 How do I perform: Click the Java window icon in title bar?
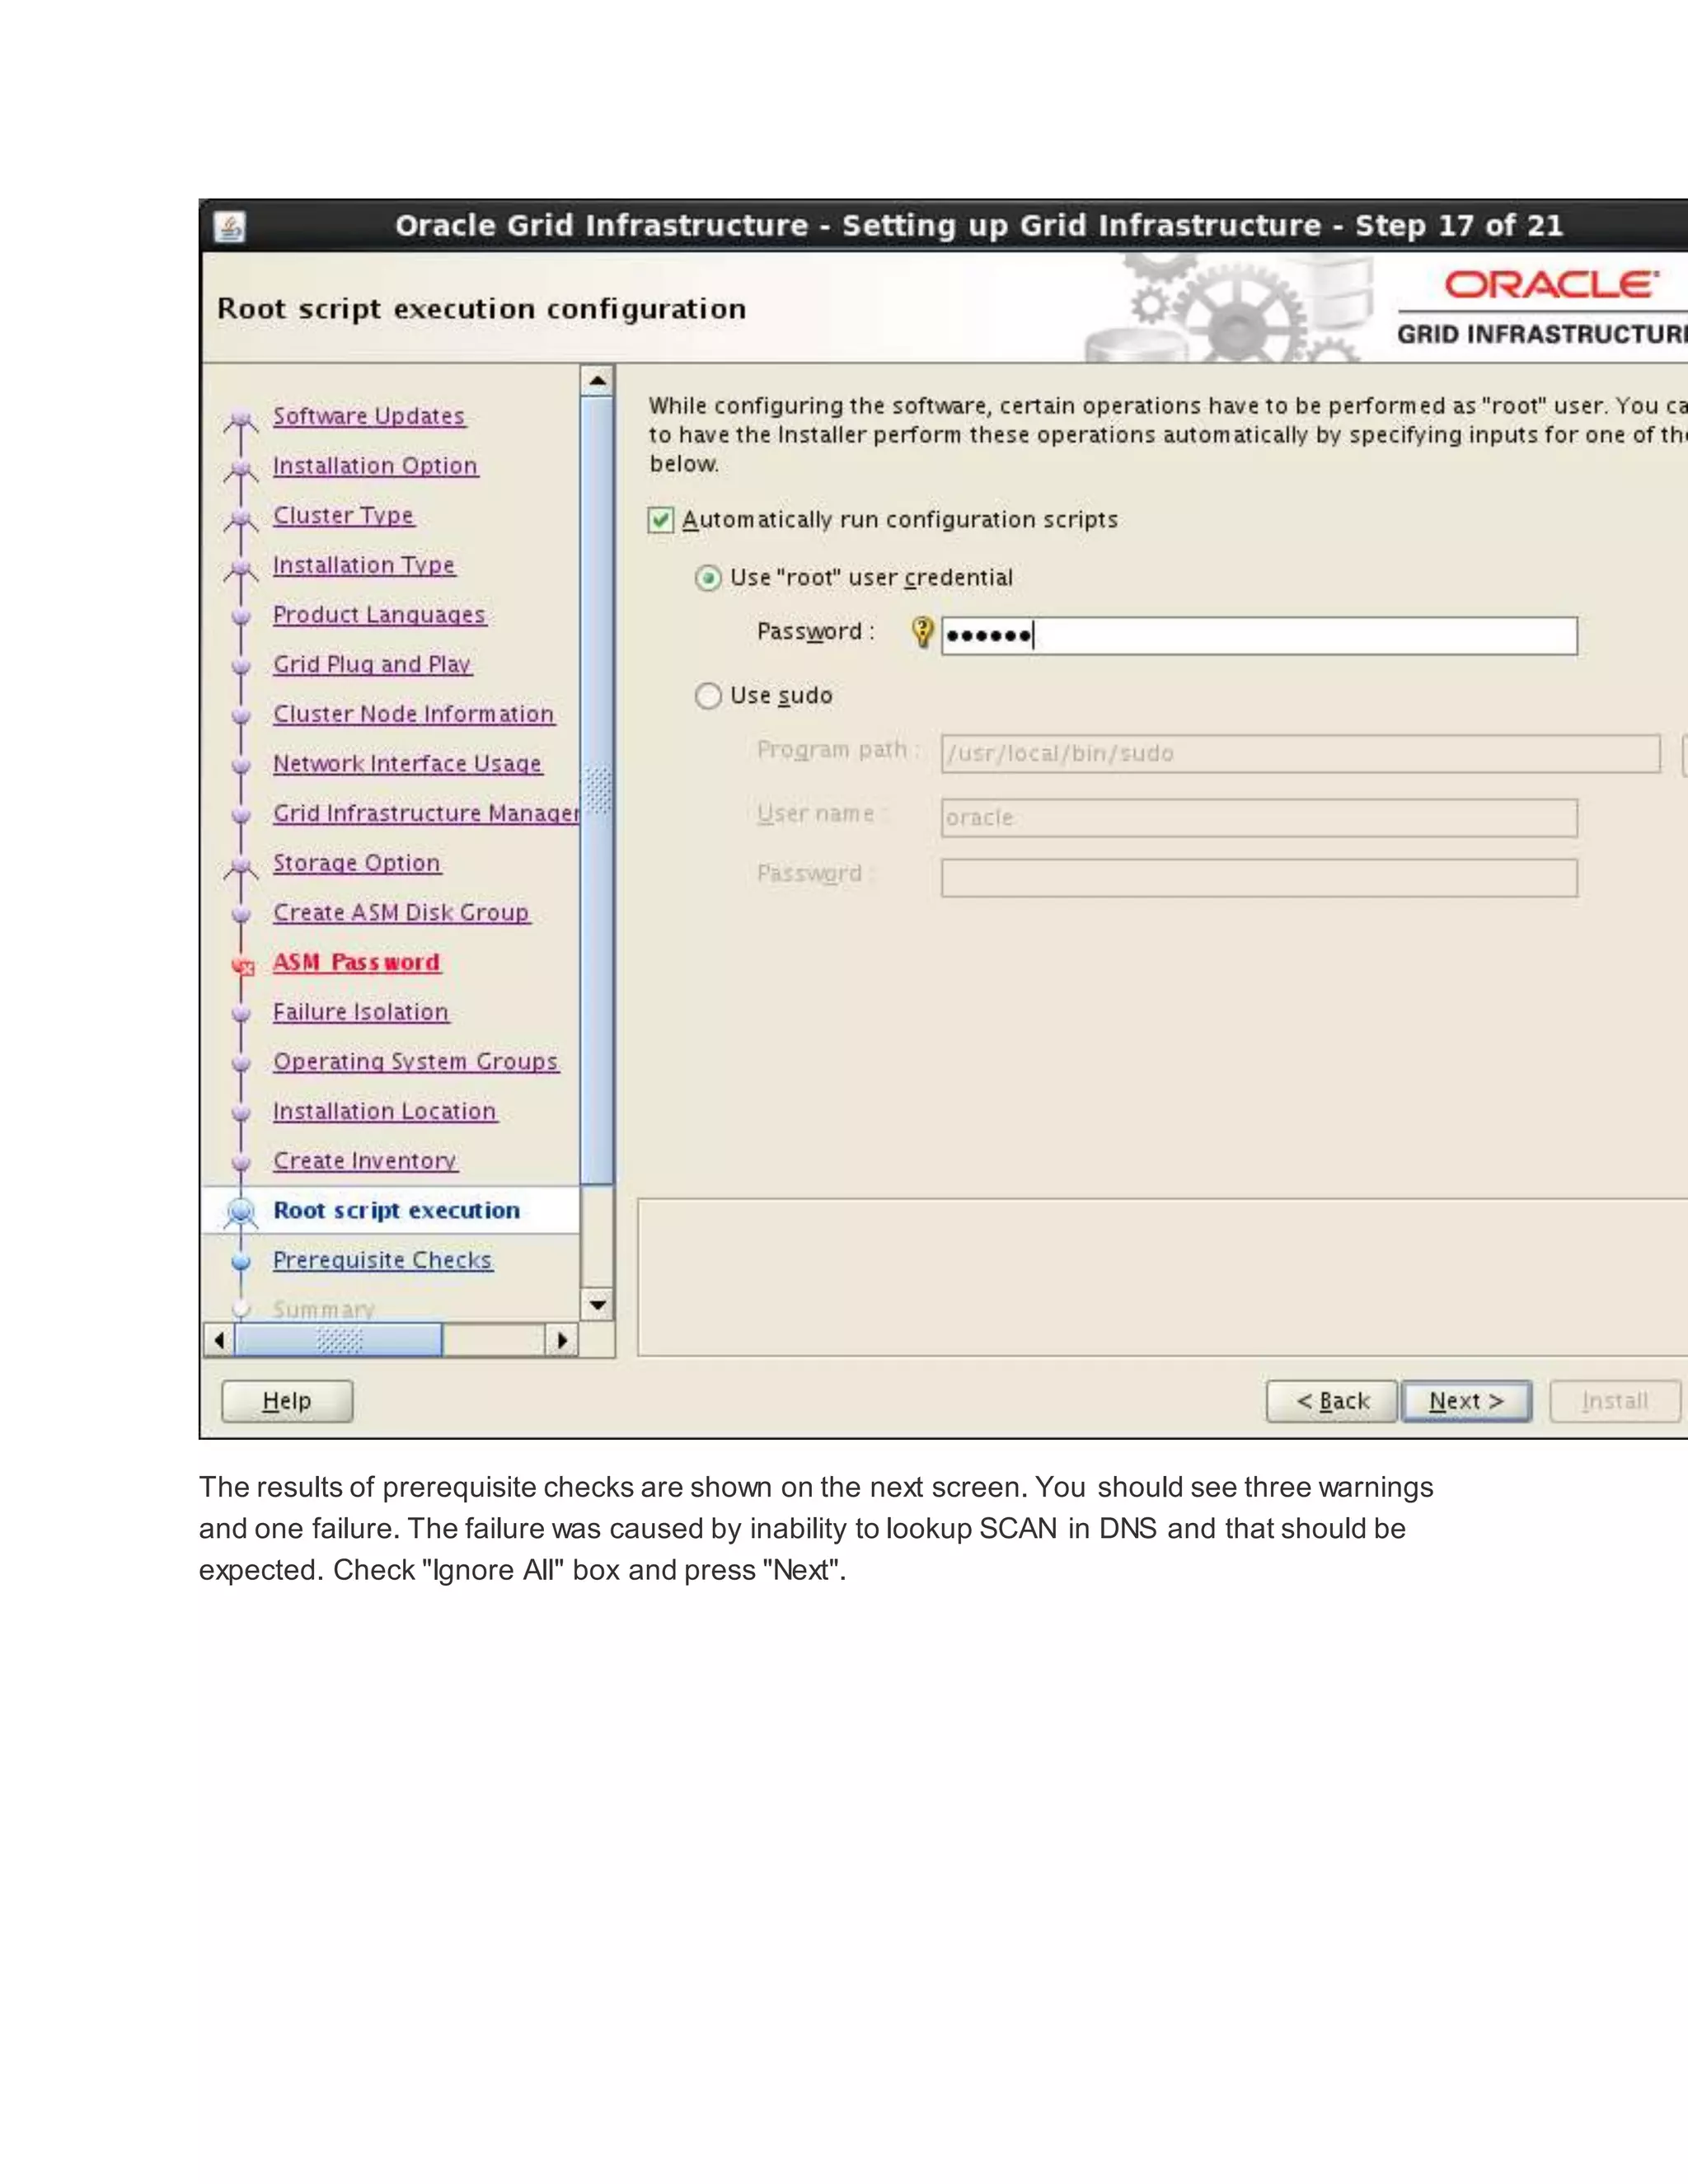pos(230,227)
